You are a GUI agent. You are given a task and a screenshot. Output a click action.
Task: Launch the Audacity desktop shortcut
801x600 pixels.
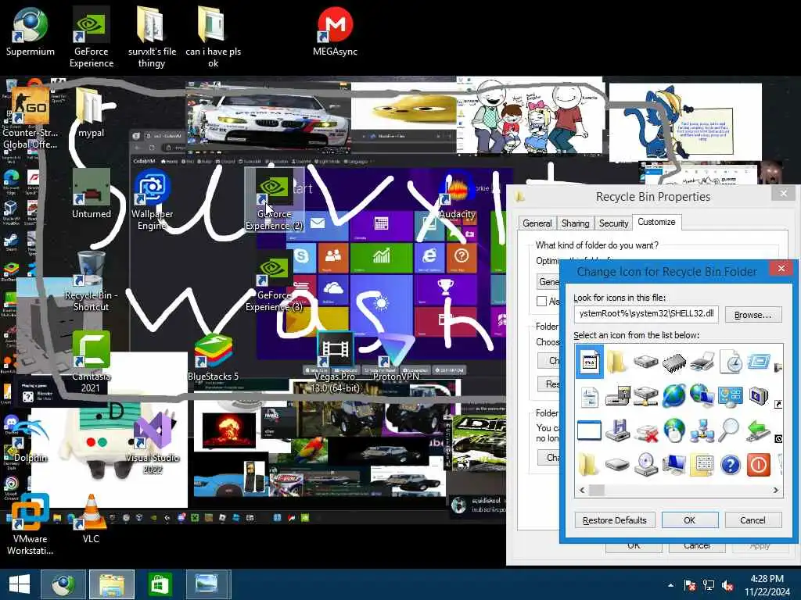tap(457, 195)
